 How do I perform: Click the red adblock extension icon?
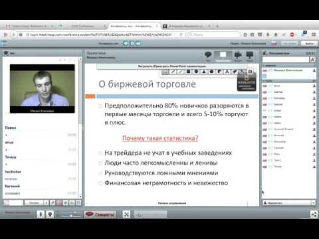[292, 35]
